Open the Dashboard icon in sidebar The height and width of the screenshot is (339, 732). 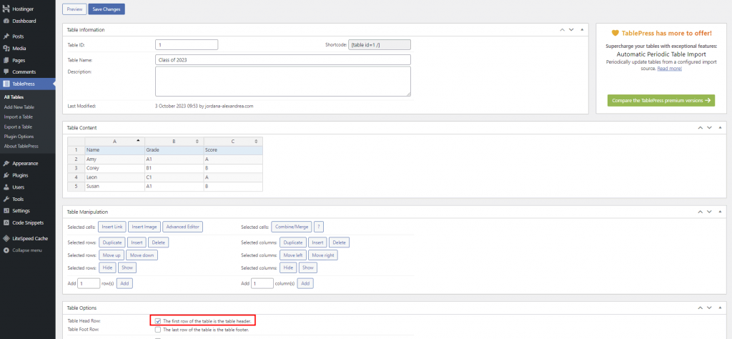(x=6, y=21)
